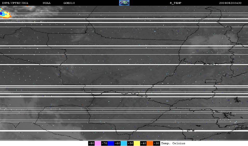The height and width of the screenshot is (146, 248).
Task: Click the Temp. Celsius legend text
Action: click(x=173, y=143)
